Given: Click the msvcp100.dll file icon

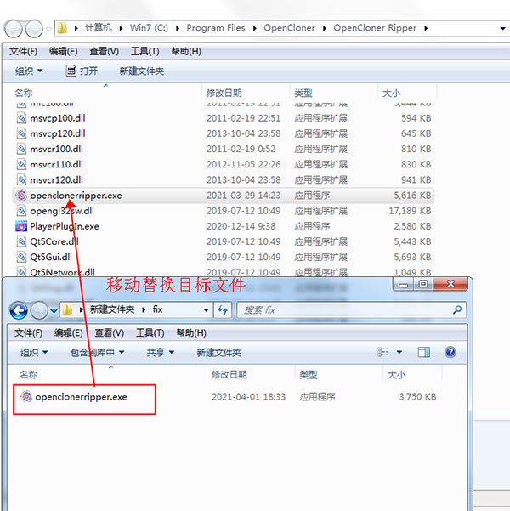Looking at the screenshot, I should 21,118.
